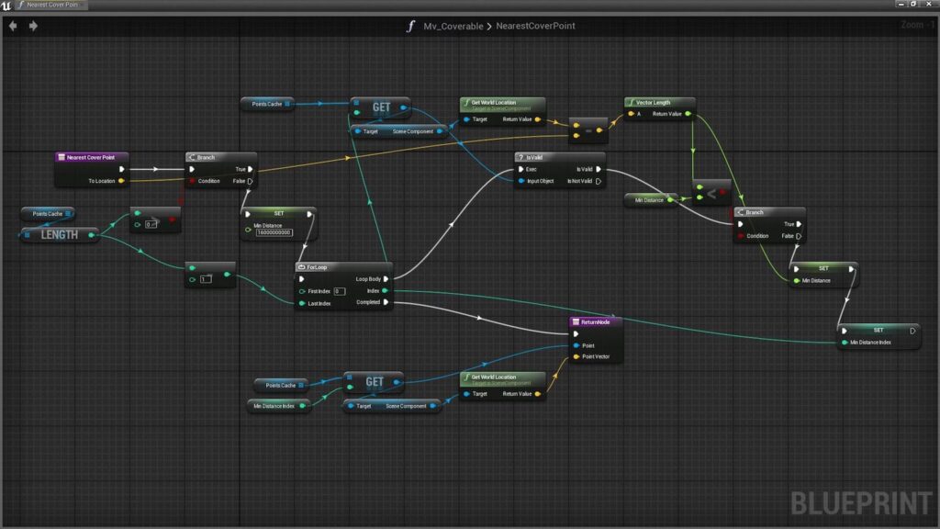Select the Vector Length node header
This screenshot has width=940, height=529.
(659, 103)
